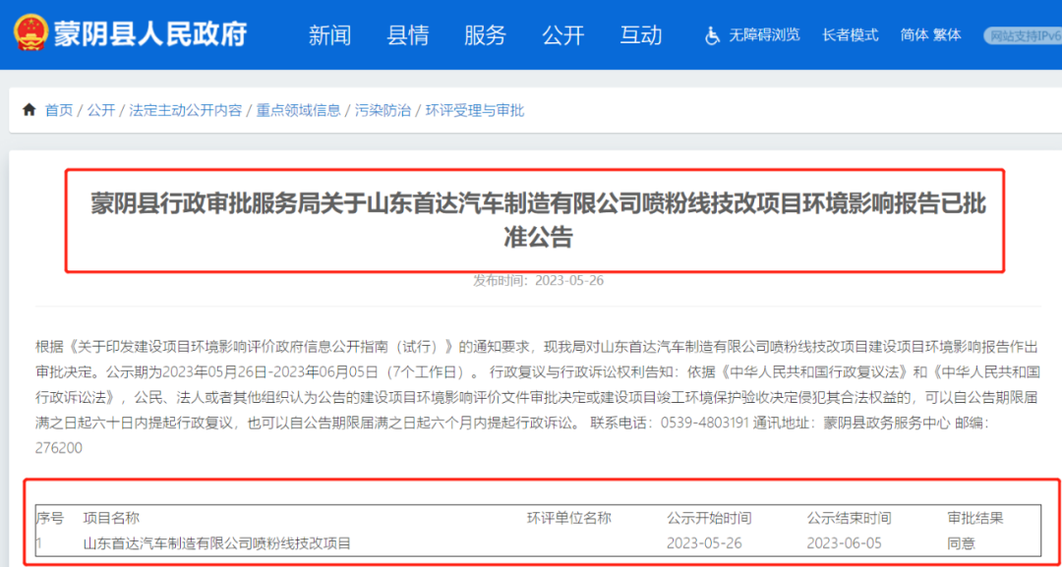Screen dimensions: 1062x567
Task: Click project name 山东首达汽车制造有限公司喷粉线技改项目 in table
Action: pos(216,542)
